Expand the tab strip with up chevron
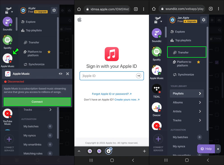Viewport: 224px width, 165px height. point(79,151)
